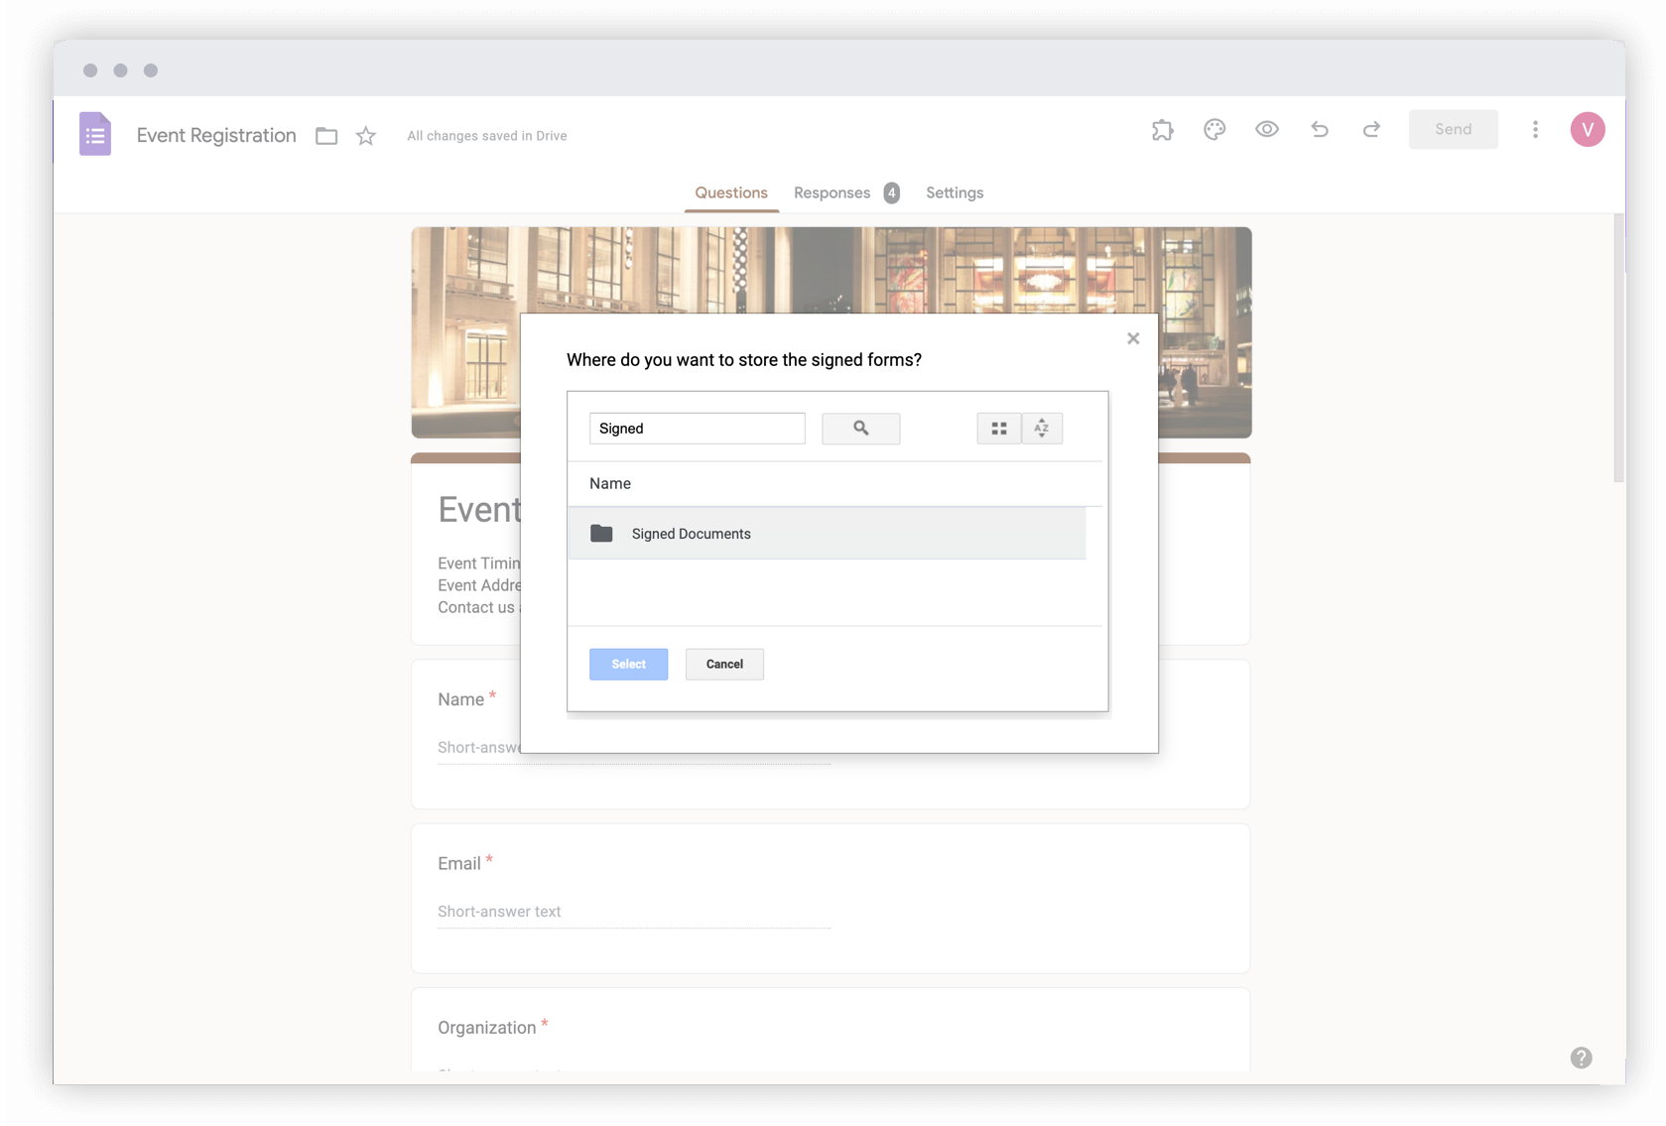The image size is (1666, 1126).
Task: Click the search magnifier in the dialog
Action: click(x=859, y=428)
